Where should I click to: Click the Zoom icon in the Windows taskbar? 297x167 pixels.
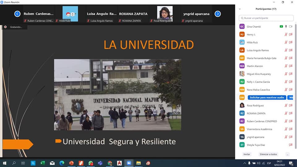pyautogui.click(x=129, y=163)
